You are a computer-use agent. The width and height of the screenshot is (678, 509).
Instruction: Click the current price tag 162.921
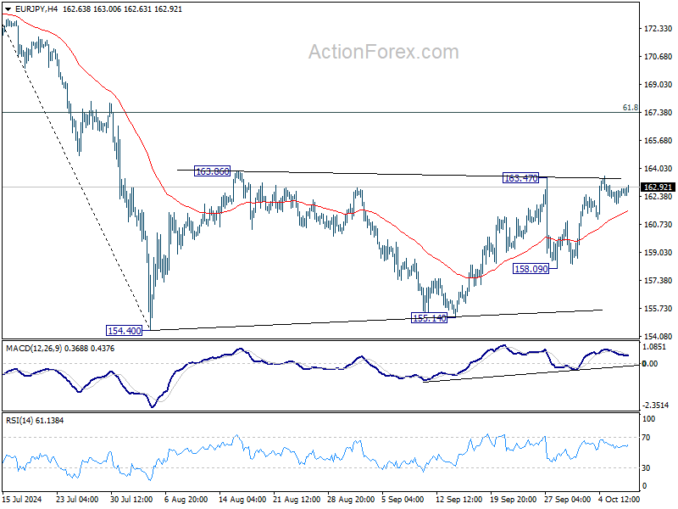click(x=658, y=187)
